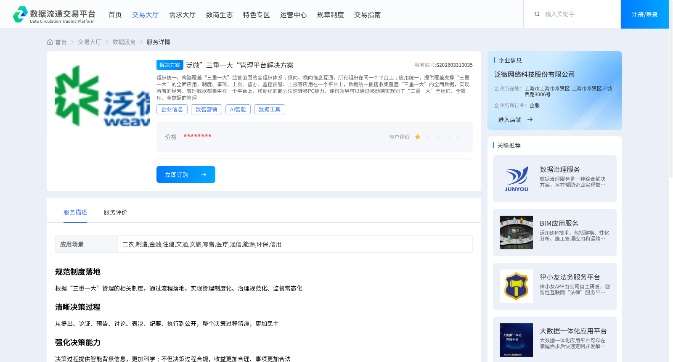Click 首页 breadcrumb link
This screenshot has height=362, width=673.
point(61,42)
